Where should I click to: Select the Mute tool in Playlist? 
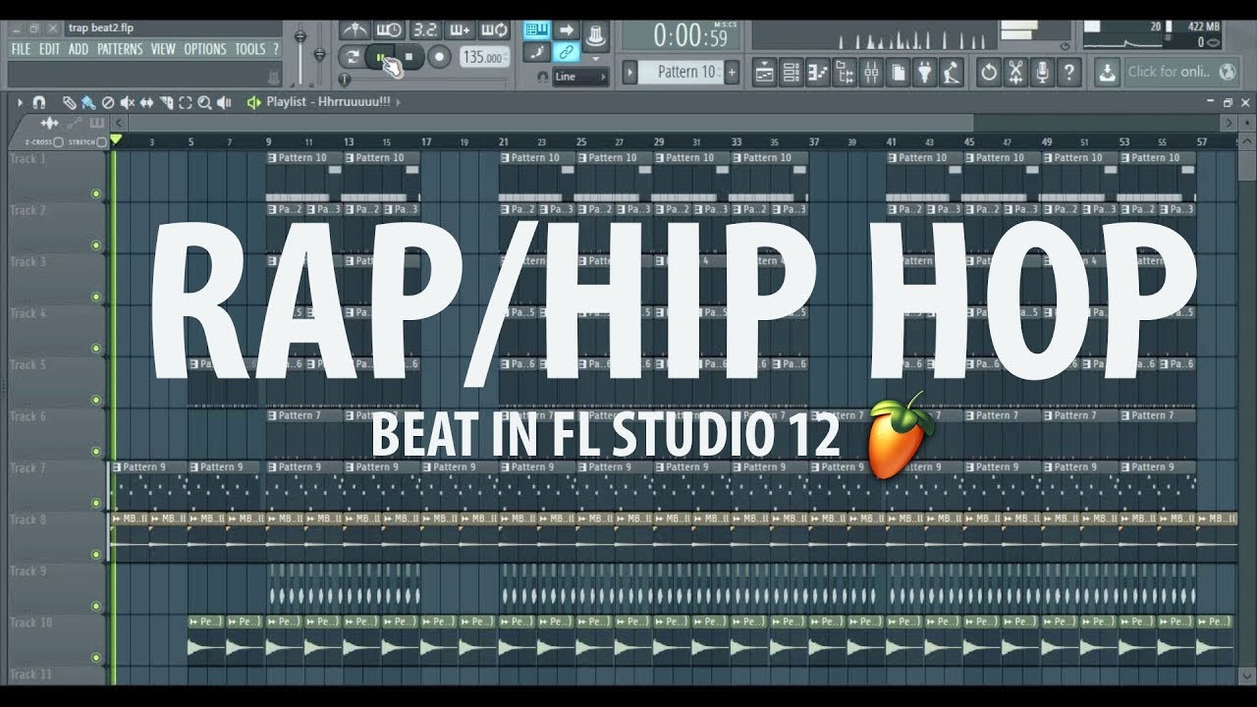coord(128,102)
